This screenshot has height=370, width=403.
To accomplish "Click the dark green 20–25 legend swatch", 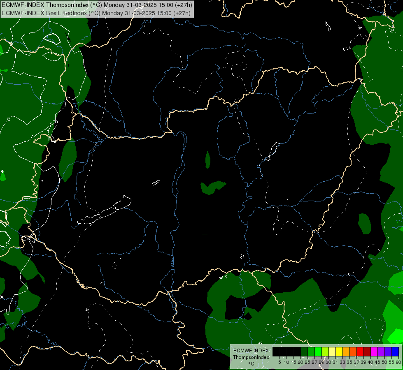I will (x=304, y=352).
